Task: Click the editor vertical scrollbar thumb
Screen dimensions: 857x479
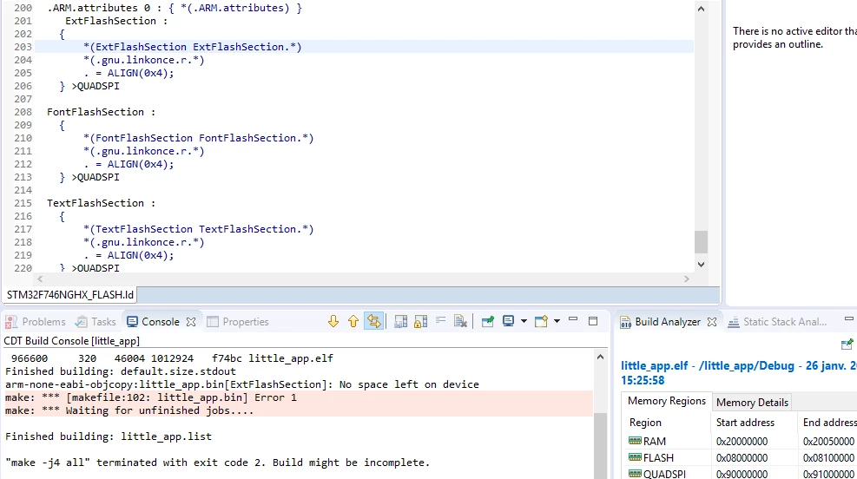Action: click(702, 242)
